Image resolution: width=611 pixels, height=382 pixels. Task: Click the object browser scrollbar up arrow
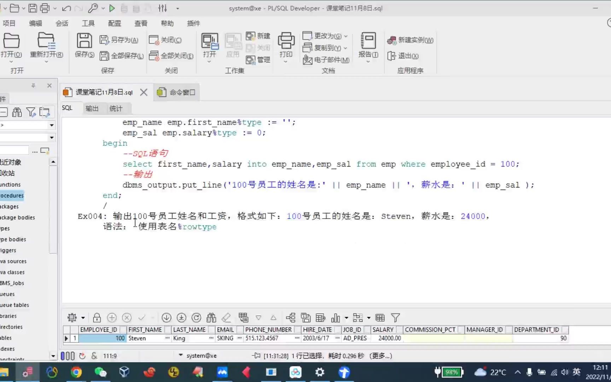pos(53,162)
